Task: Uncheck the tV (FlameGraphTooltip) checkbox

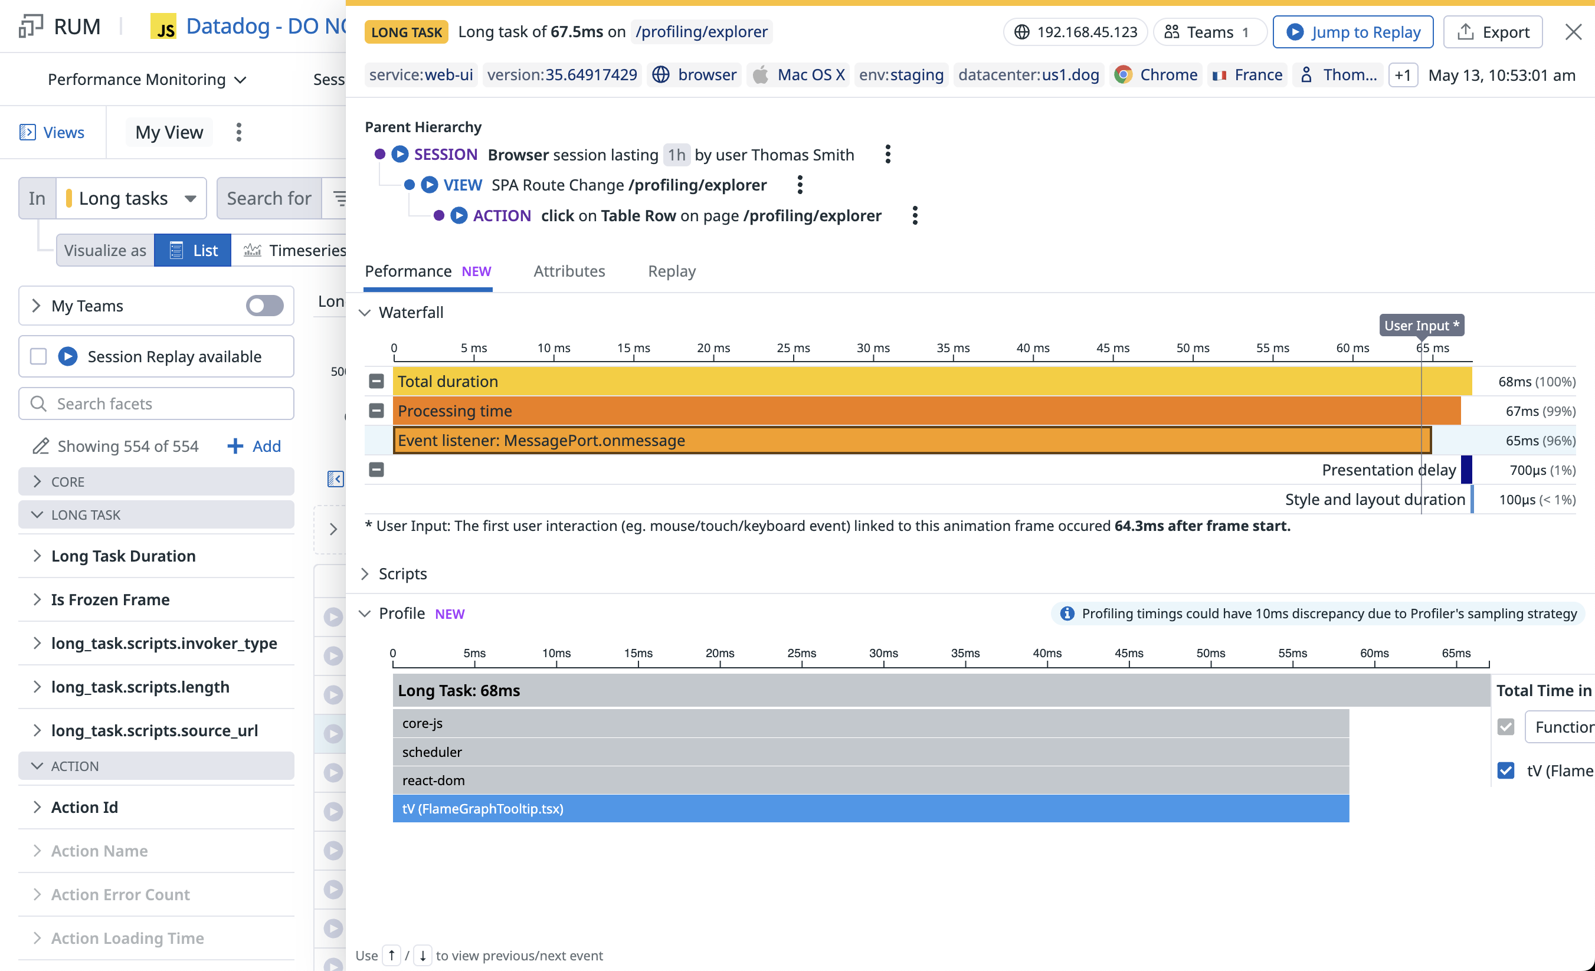Action: (x=1506, y=770)
